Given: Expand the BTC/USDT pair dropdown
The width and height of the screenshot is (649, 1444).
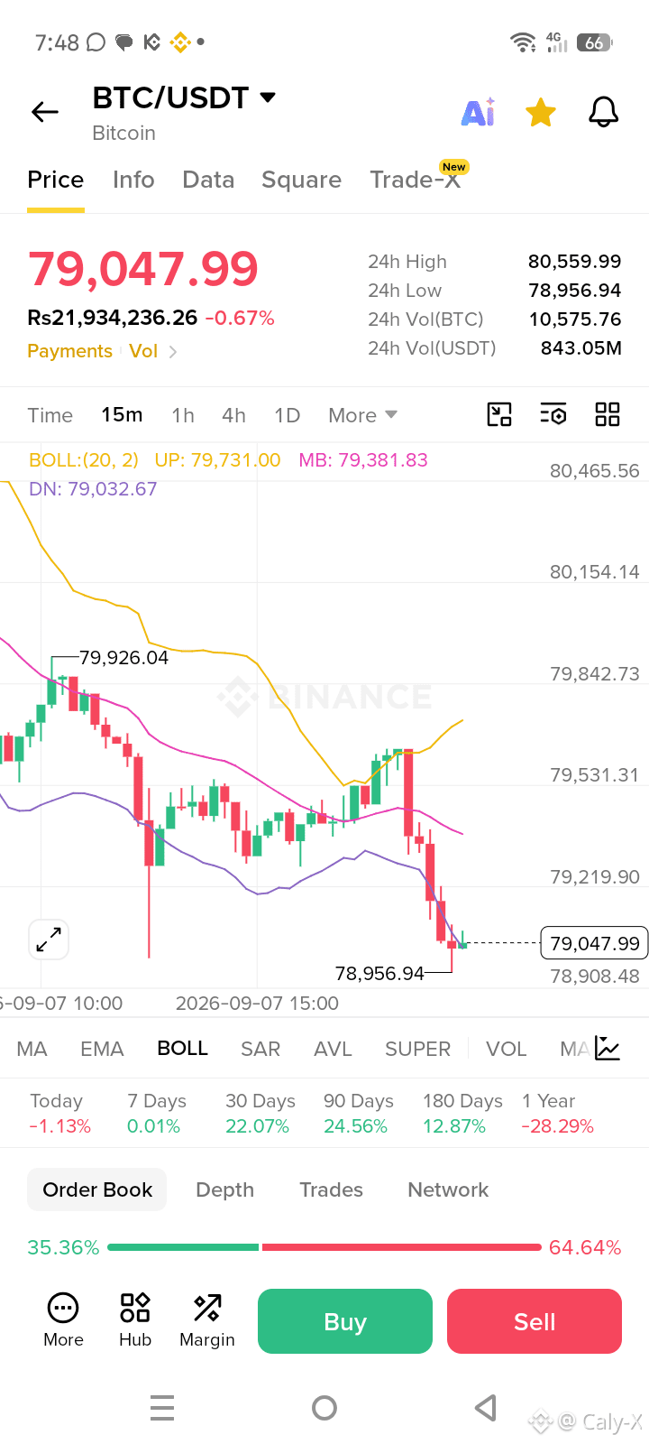Looking at the screenshot, I should click(x=268, y=97).
